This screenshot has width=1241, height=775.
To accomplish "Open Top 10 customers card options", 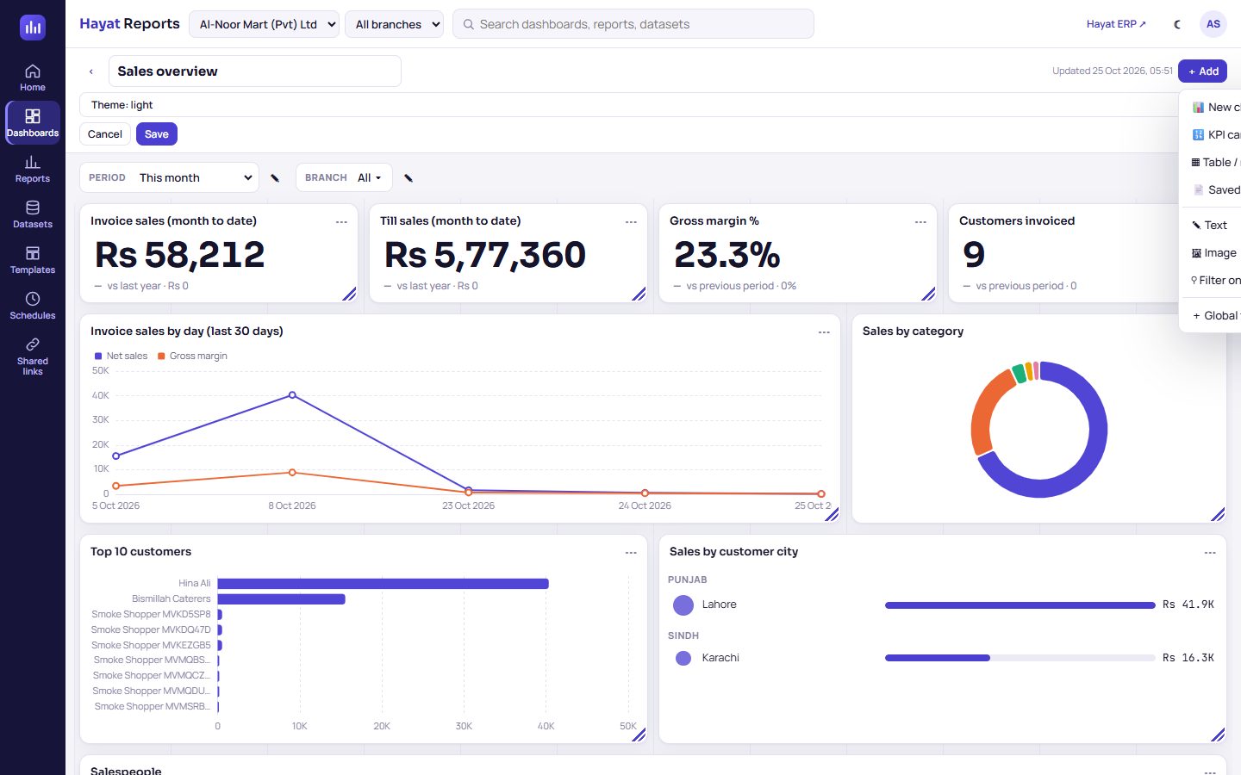I will 631,553.
